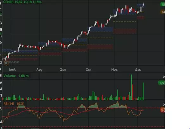
Task: Select the Σεπ month on time axis
Action: [x=63, y=68]
